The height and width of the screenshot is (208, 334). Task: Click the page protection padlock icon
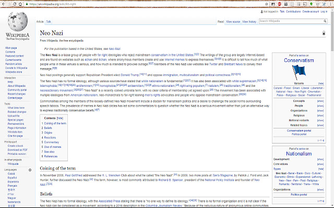point(324,33)
